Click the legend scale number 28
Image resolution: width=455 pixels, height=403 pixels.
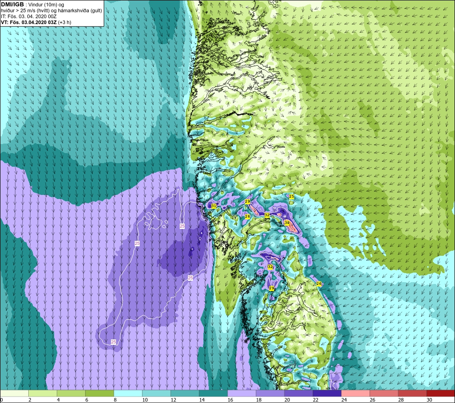click(401, 400)
